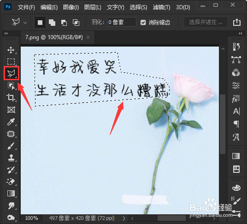Select the Frame tool
This screenshot has width=247, height=224.
[11, 110]
